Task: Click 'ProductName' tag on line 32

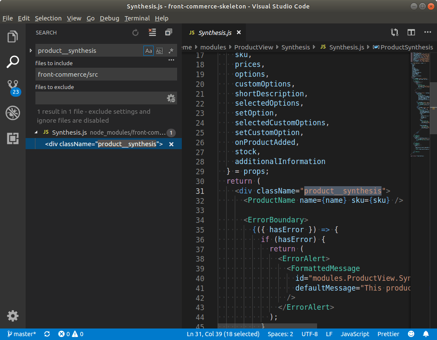Action: (x=271, y=200)
